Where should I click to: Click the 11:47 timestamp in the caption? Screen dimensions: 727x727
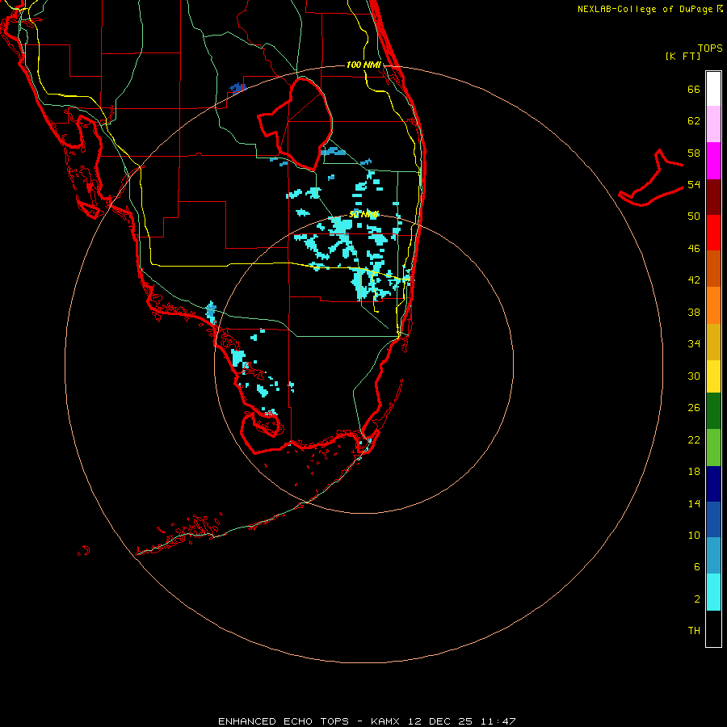pyautogui.click(x=498, y=721)
